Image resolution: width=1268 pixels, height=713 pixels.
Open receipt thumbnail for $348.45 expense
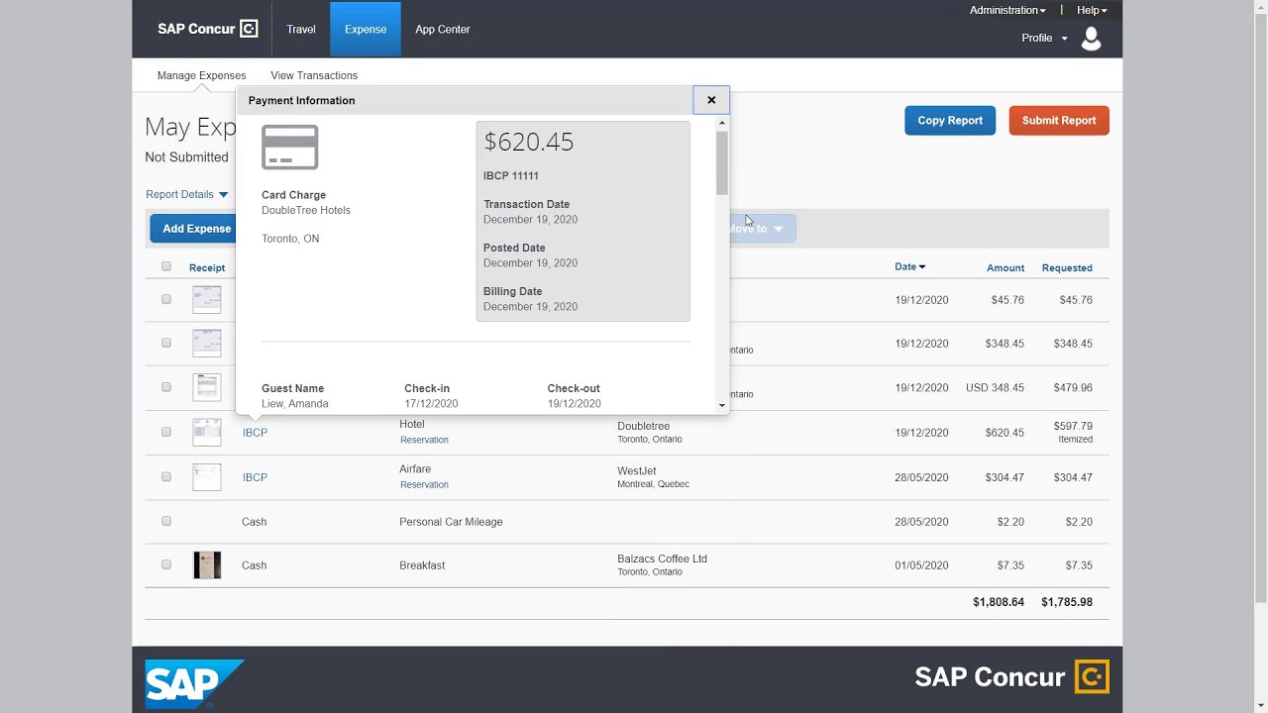click(207, 343)
